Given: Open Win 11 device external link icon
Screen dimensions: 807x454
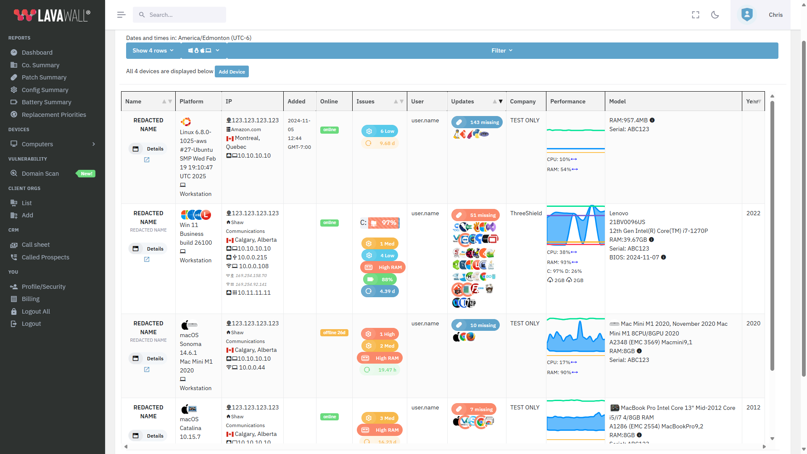Looking at the screenshot, I should pyautogui.click(x=147, y=259).
